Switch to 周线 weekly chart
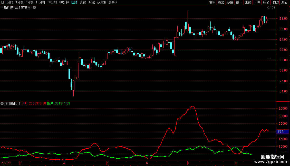This screenshot has height=166, width=290. (83, 2)
